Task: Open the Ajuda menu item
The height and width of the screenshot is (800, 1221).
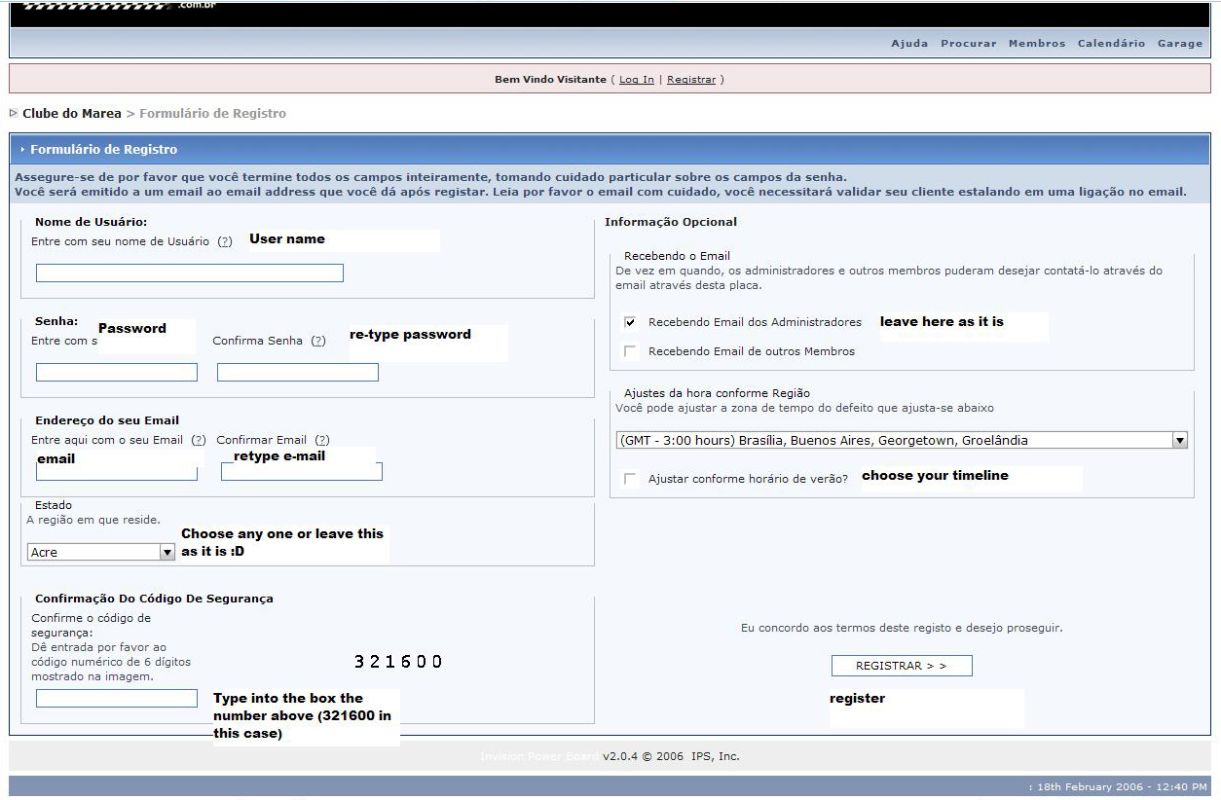Action: (909, 44)
